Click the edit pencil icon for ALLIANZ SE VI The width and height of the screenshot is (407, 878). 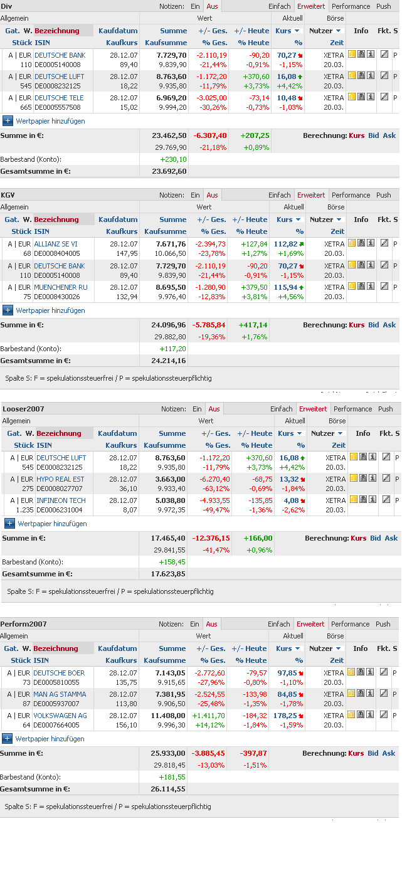[x=384, y=245]
